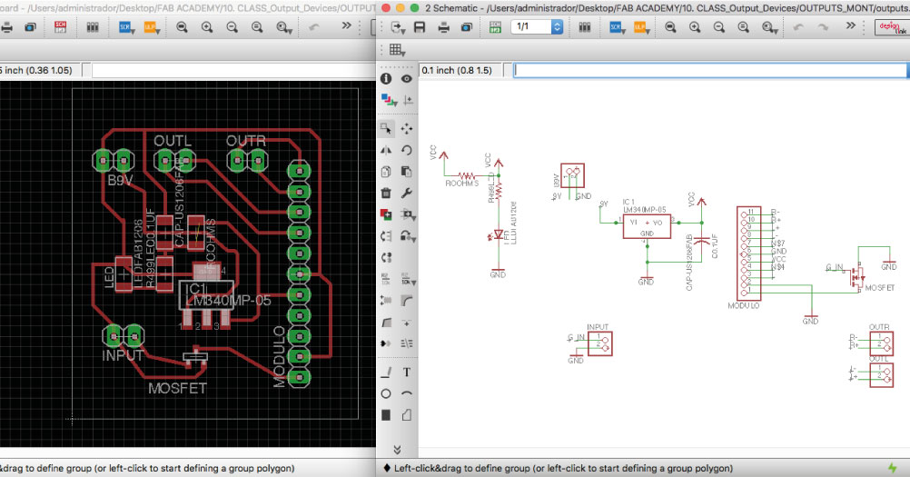Select the Add part tool
Screen dimensions: 910x477
pos(386,214)
